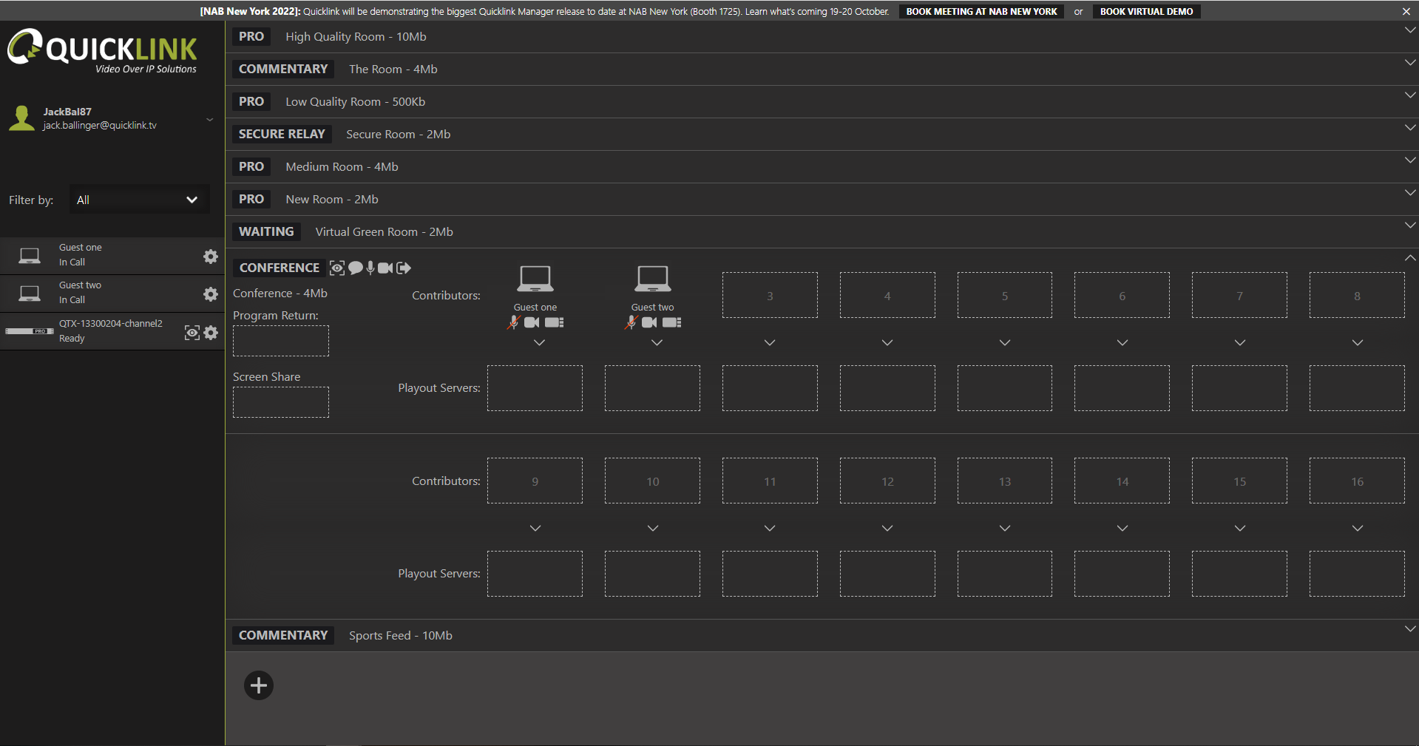Screen dimensions: 1419x746
Task: Click the Quicklink logo
Action: coord(102,50)
